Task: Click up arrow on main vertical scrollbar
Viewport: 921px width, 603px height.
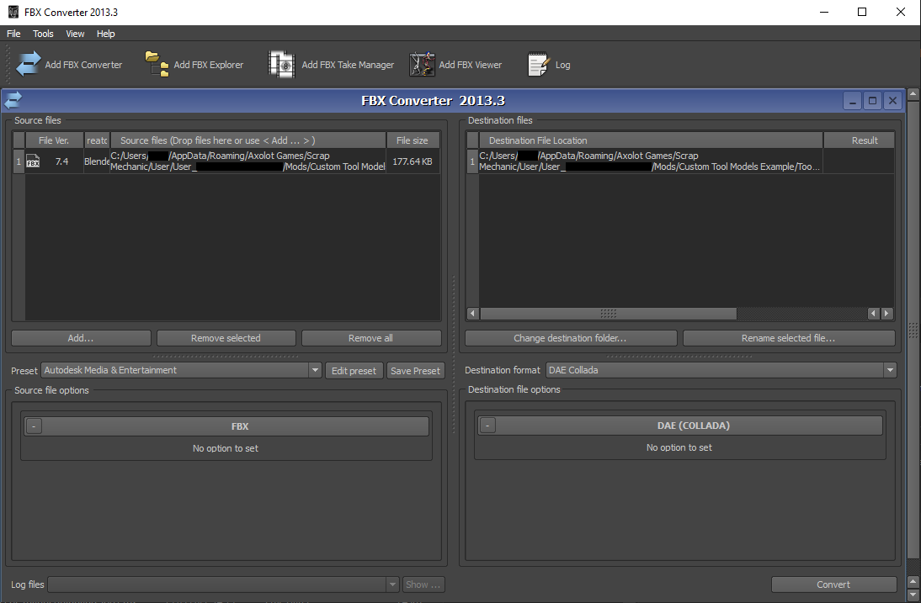Action: tap(913, 94)
